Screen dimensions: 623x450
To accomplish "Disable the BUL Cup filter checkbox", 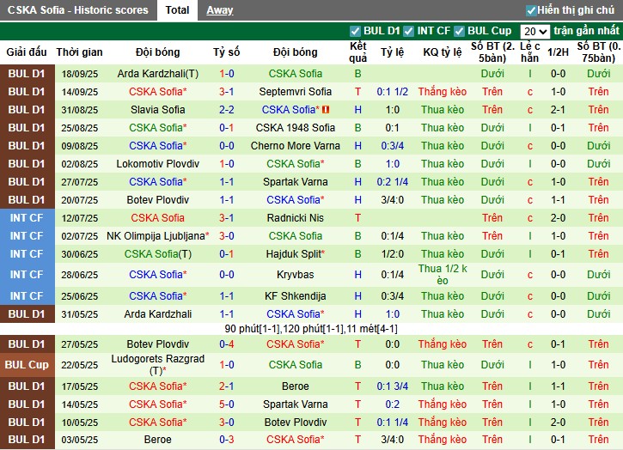I will coord(460,31).
